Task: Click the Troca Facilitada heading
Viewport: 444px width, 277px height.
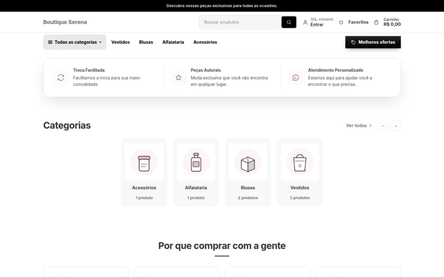Action: click(x=88, y=70)
